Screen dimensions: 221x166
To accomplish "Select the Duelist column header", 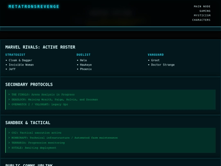I will (83, 55).
